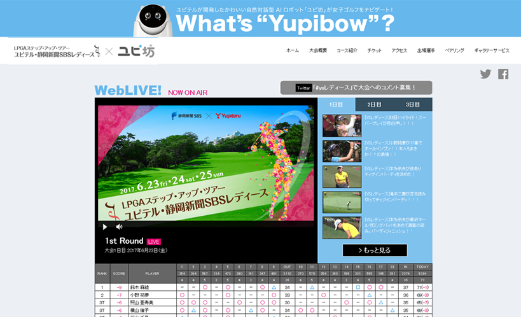Viewport: 521px width, 317px height.
Task: Open コース紹介 menu item
Action: pyautogui.click(x=347, y=50)
